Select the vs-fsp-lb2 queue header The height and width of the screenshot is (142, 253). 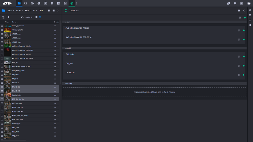(154, 48)
